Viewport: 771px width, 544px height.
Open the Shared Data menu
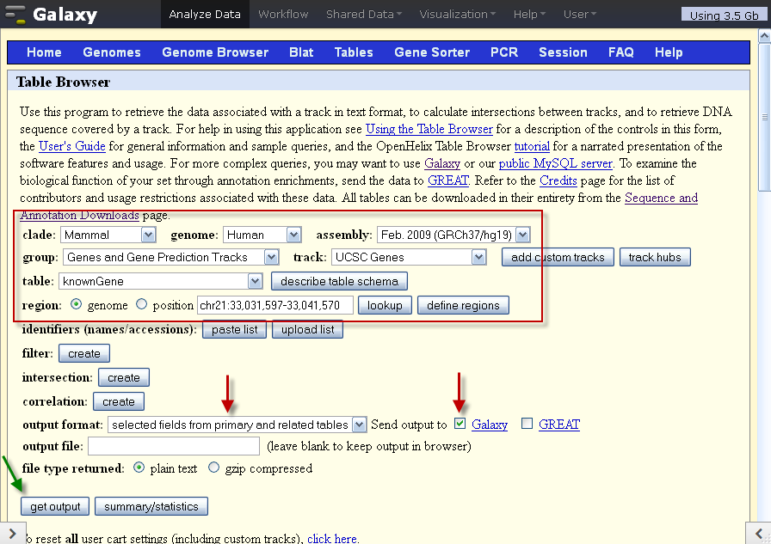(x=364, y=15)
